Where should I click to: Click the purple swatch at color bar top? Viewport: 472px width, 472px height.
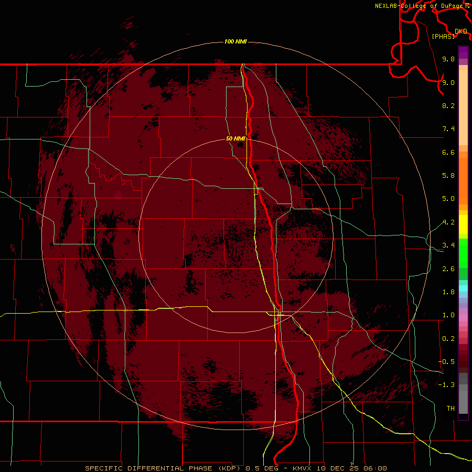point(463,53)
